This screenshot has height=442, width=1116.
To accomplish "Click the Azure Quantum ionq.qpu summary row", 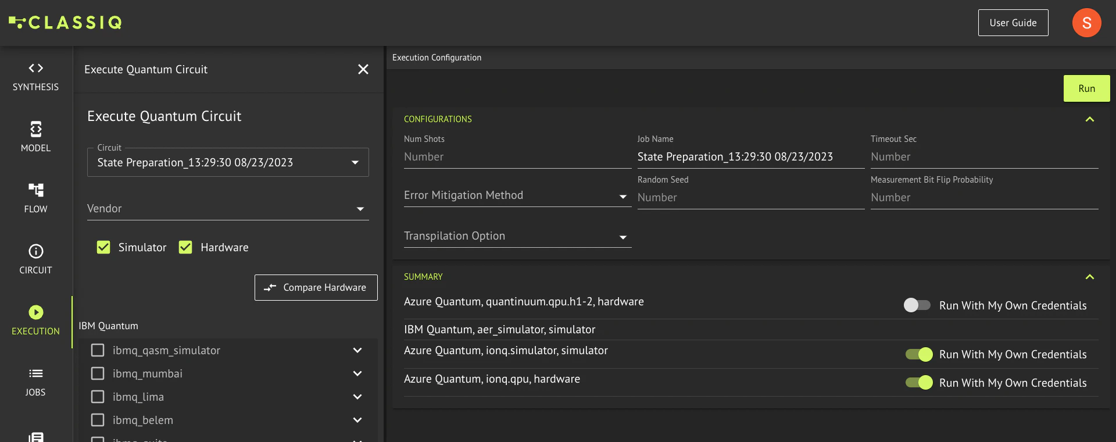I will tap(751, 382).
